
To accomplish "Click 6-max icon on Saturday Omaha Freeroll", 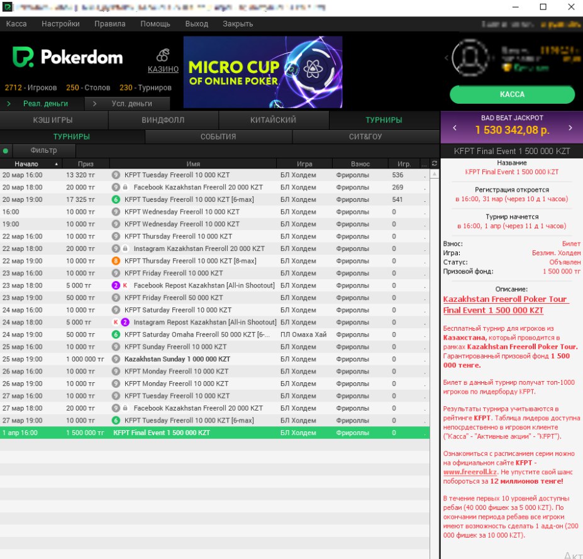I will point(116,335).
